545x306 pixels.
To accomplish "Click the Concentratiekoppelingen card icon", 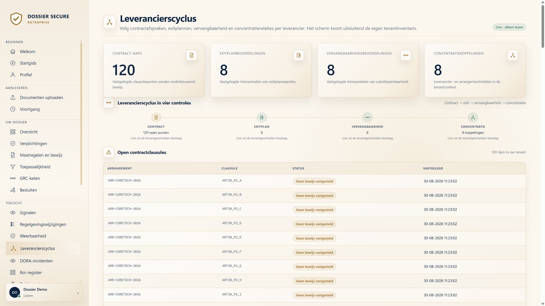I will (x=512, y=55).
